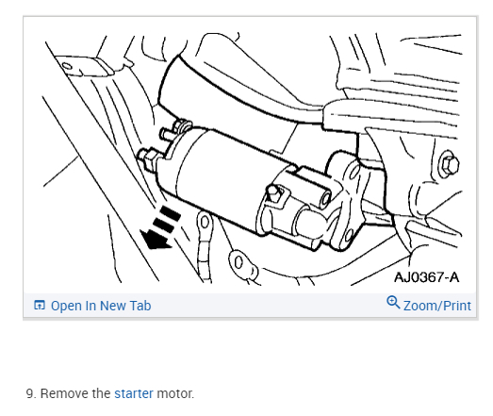Click the Open In New Tab icon
The width and height of the screenshot is (493, 416).
tap(40, 306)
